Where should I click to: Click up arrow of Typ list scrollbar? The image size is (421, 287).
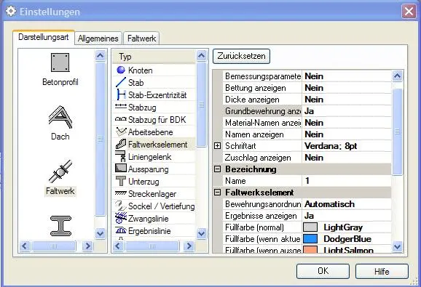pos(201,56)
